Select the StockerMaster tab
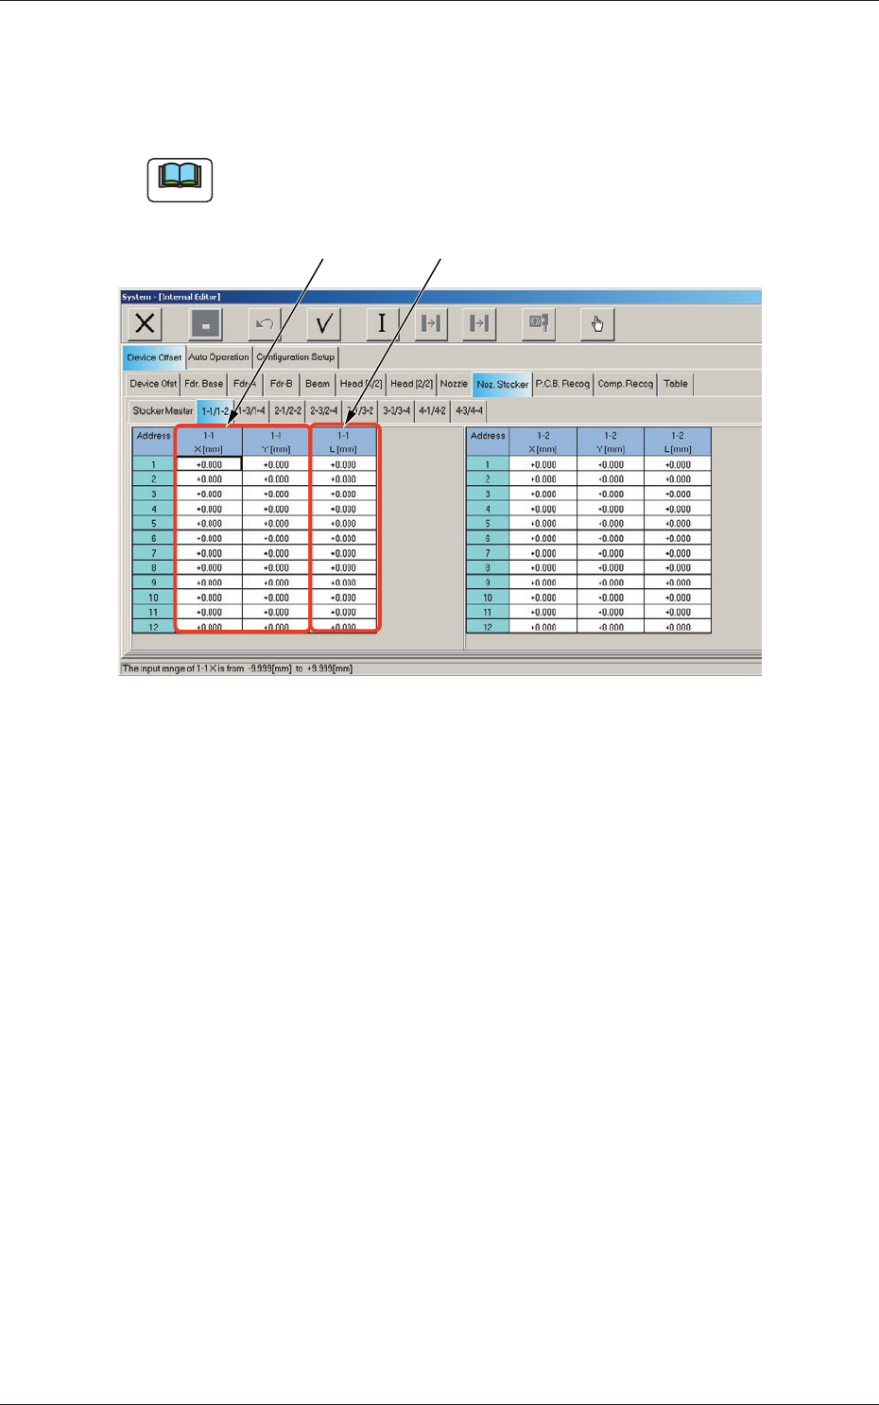879x1405 pixels. click(163, 411)
